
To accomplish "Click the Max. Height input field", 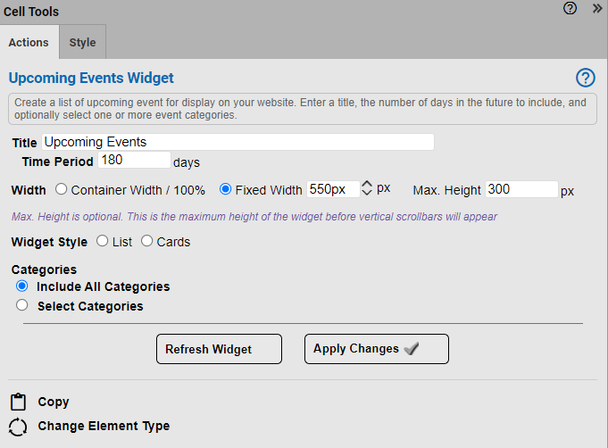I will pyautogui.click(x=521, y=189).
